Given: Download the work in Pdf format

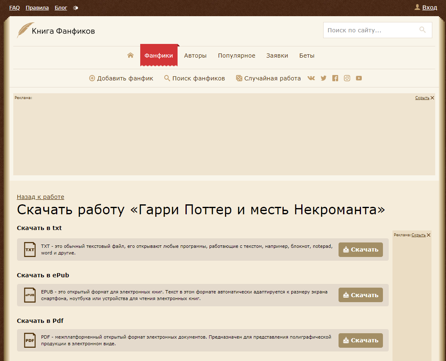Looking at the screenshot, I should (x=361, y=340).
